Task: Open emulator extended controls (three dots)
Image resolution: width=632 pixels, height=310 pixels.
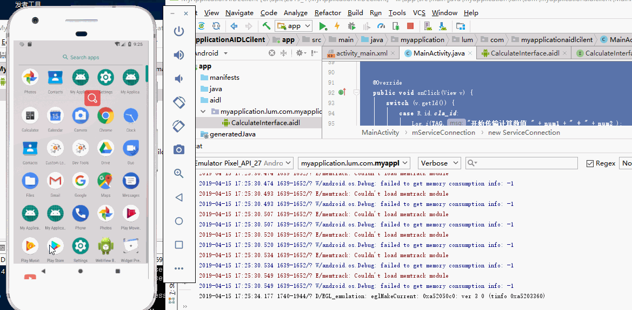Action: 178,268
